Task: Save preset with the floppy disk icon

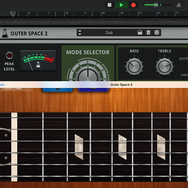Action: (140, 32)
